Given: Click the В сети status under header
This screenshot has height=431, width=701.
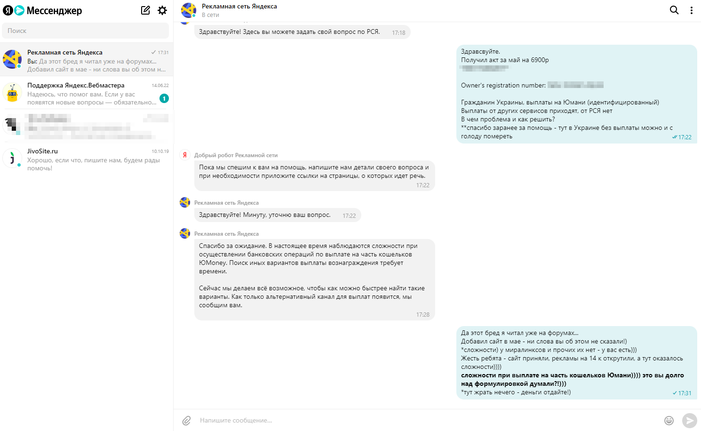Looking at the screenshot, I should pos(210,15).
